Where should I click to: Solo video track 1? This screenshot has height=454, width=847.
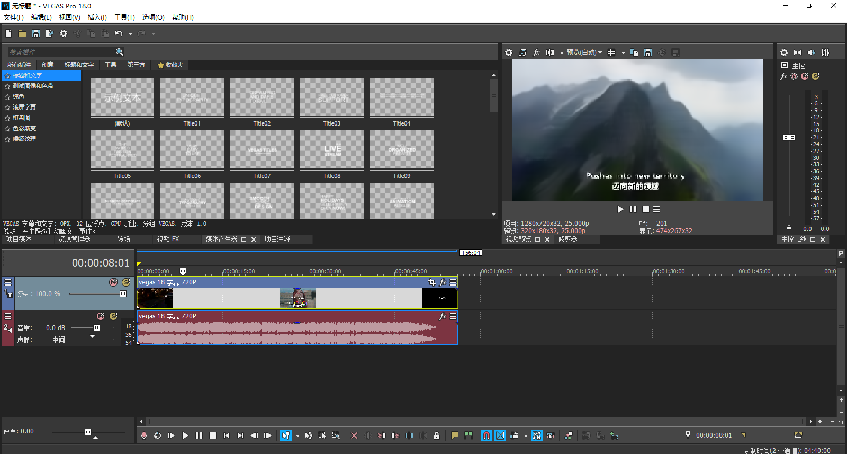(x=126, y=282)
